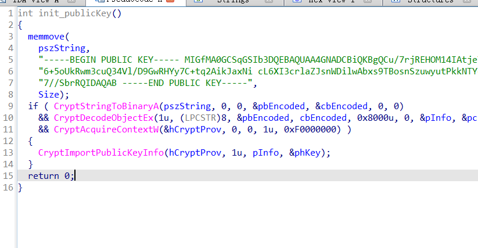This screenshot has width=478, height=248.
Task: Click &cbEncoded in the CryptStringToBinaryA call
Action: [342, 106]
